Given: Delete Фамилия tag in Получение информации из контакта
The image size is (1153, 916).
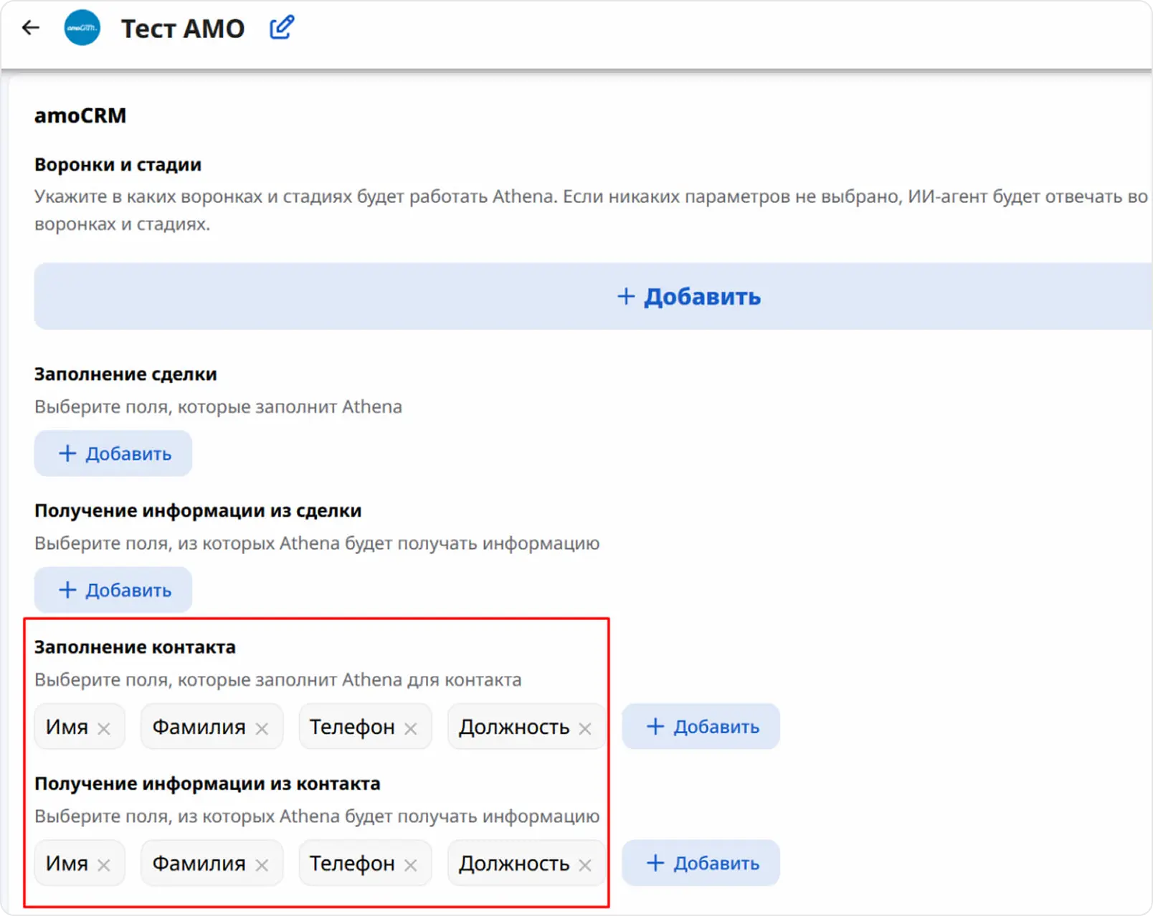Looking at the screenshot, I should click(262, 865).
